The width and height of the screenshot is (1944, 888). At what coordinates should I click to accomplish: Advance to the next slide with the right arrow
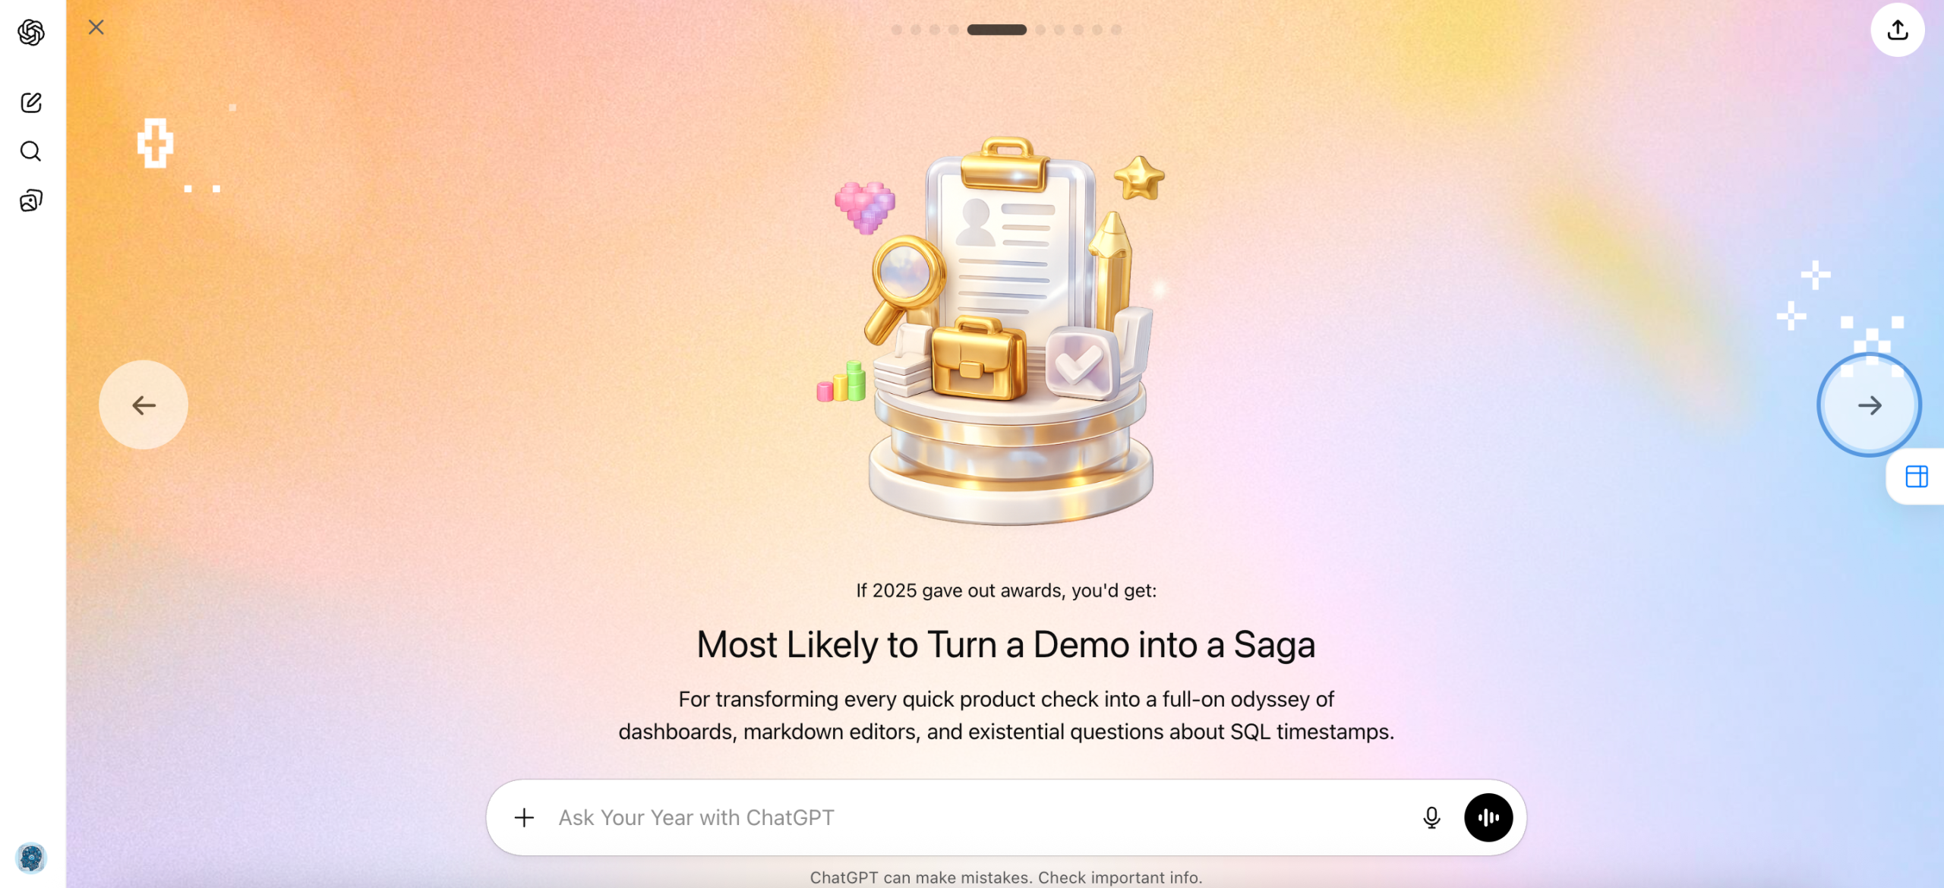click(x=1869, y=405)
